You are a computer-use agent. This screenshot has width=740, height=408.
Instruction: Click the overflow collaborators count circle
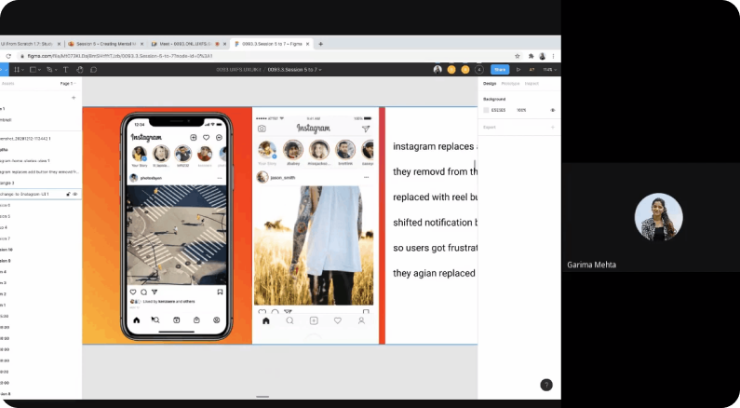click(x=479, y=70)
